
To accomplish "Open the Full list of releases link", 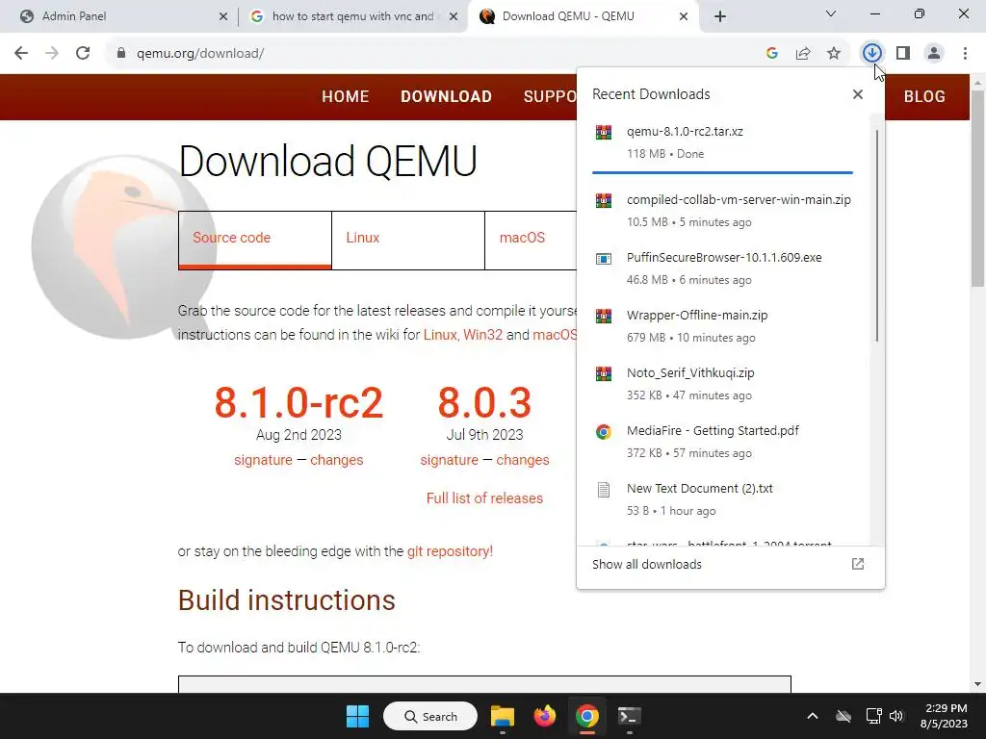I will 484,498.
